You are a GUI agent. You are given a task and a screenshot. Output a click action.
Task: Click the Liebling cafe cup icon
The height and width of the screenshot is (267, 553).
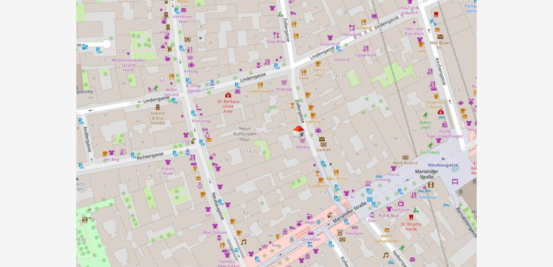[313, 115]
